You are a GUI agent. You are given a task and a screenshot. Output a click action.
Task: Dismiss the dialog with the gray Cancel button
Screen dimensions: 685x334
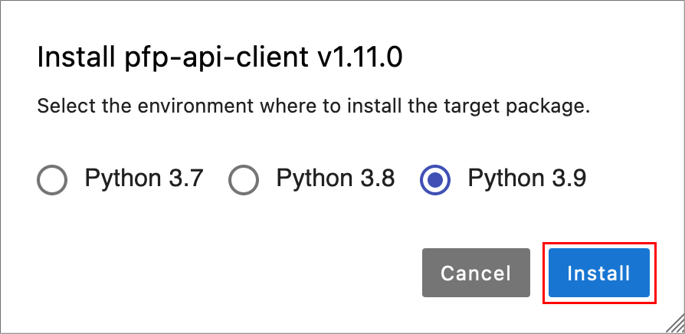[x=475, y=273]
